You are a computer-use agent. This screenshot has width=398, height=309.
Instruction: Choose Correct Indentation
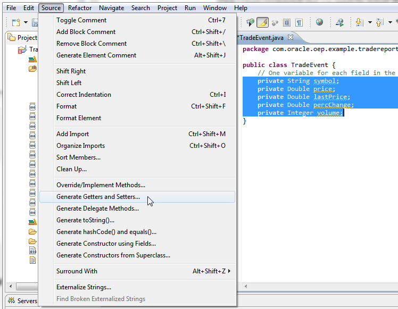click(x=137, y=94)
